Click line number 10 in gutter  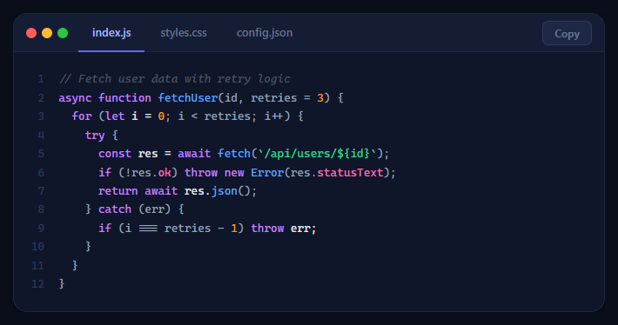click(x=37, y=246)
